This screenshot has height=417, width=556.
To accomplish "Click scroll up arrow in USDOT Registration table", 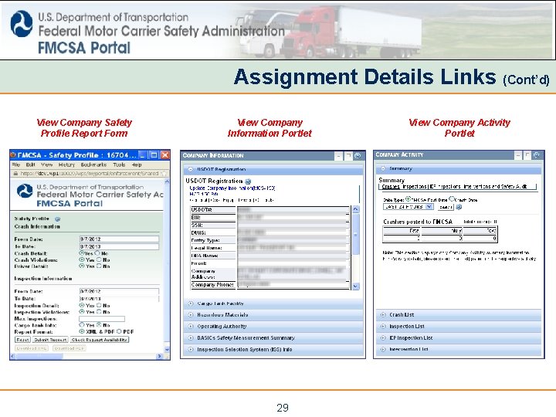I will 355,209.
